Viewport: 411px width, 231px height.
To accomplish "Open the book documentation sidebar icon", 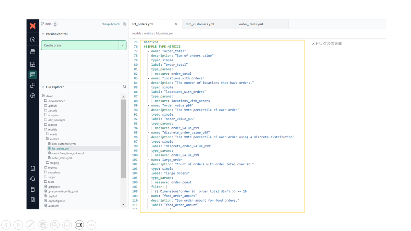I will pos(33,189).
